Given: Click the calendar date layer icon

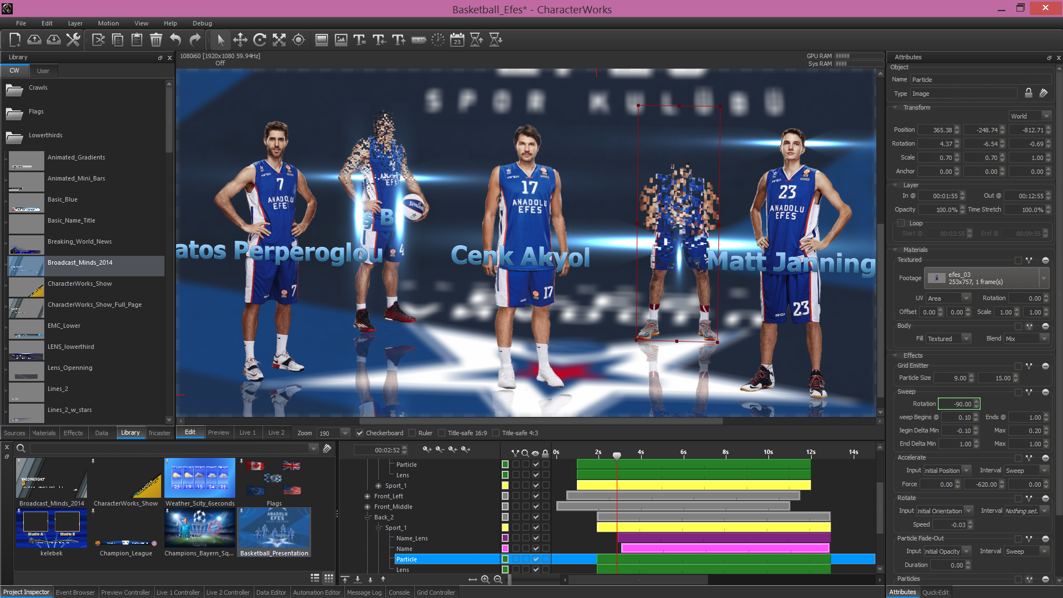Looking at the screenshot, I should point(457,40).
